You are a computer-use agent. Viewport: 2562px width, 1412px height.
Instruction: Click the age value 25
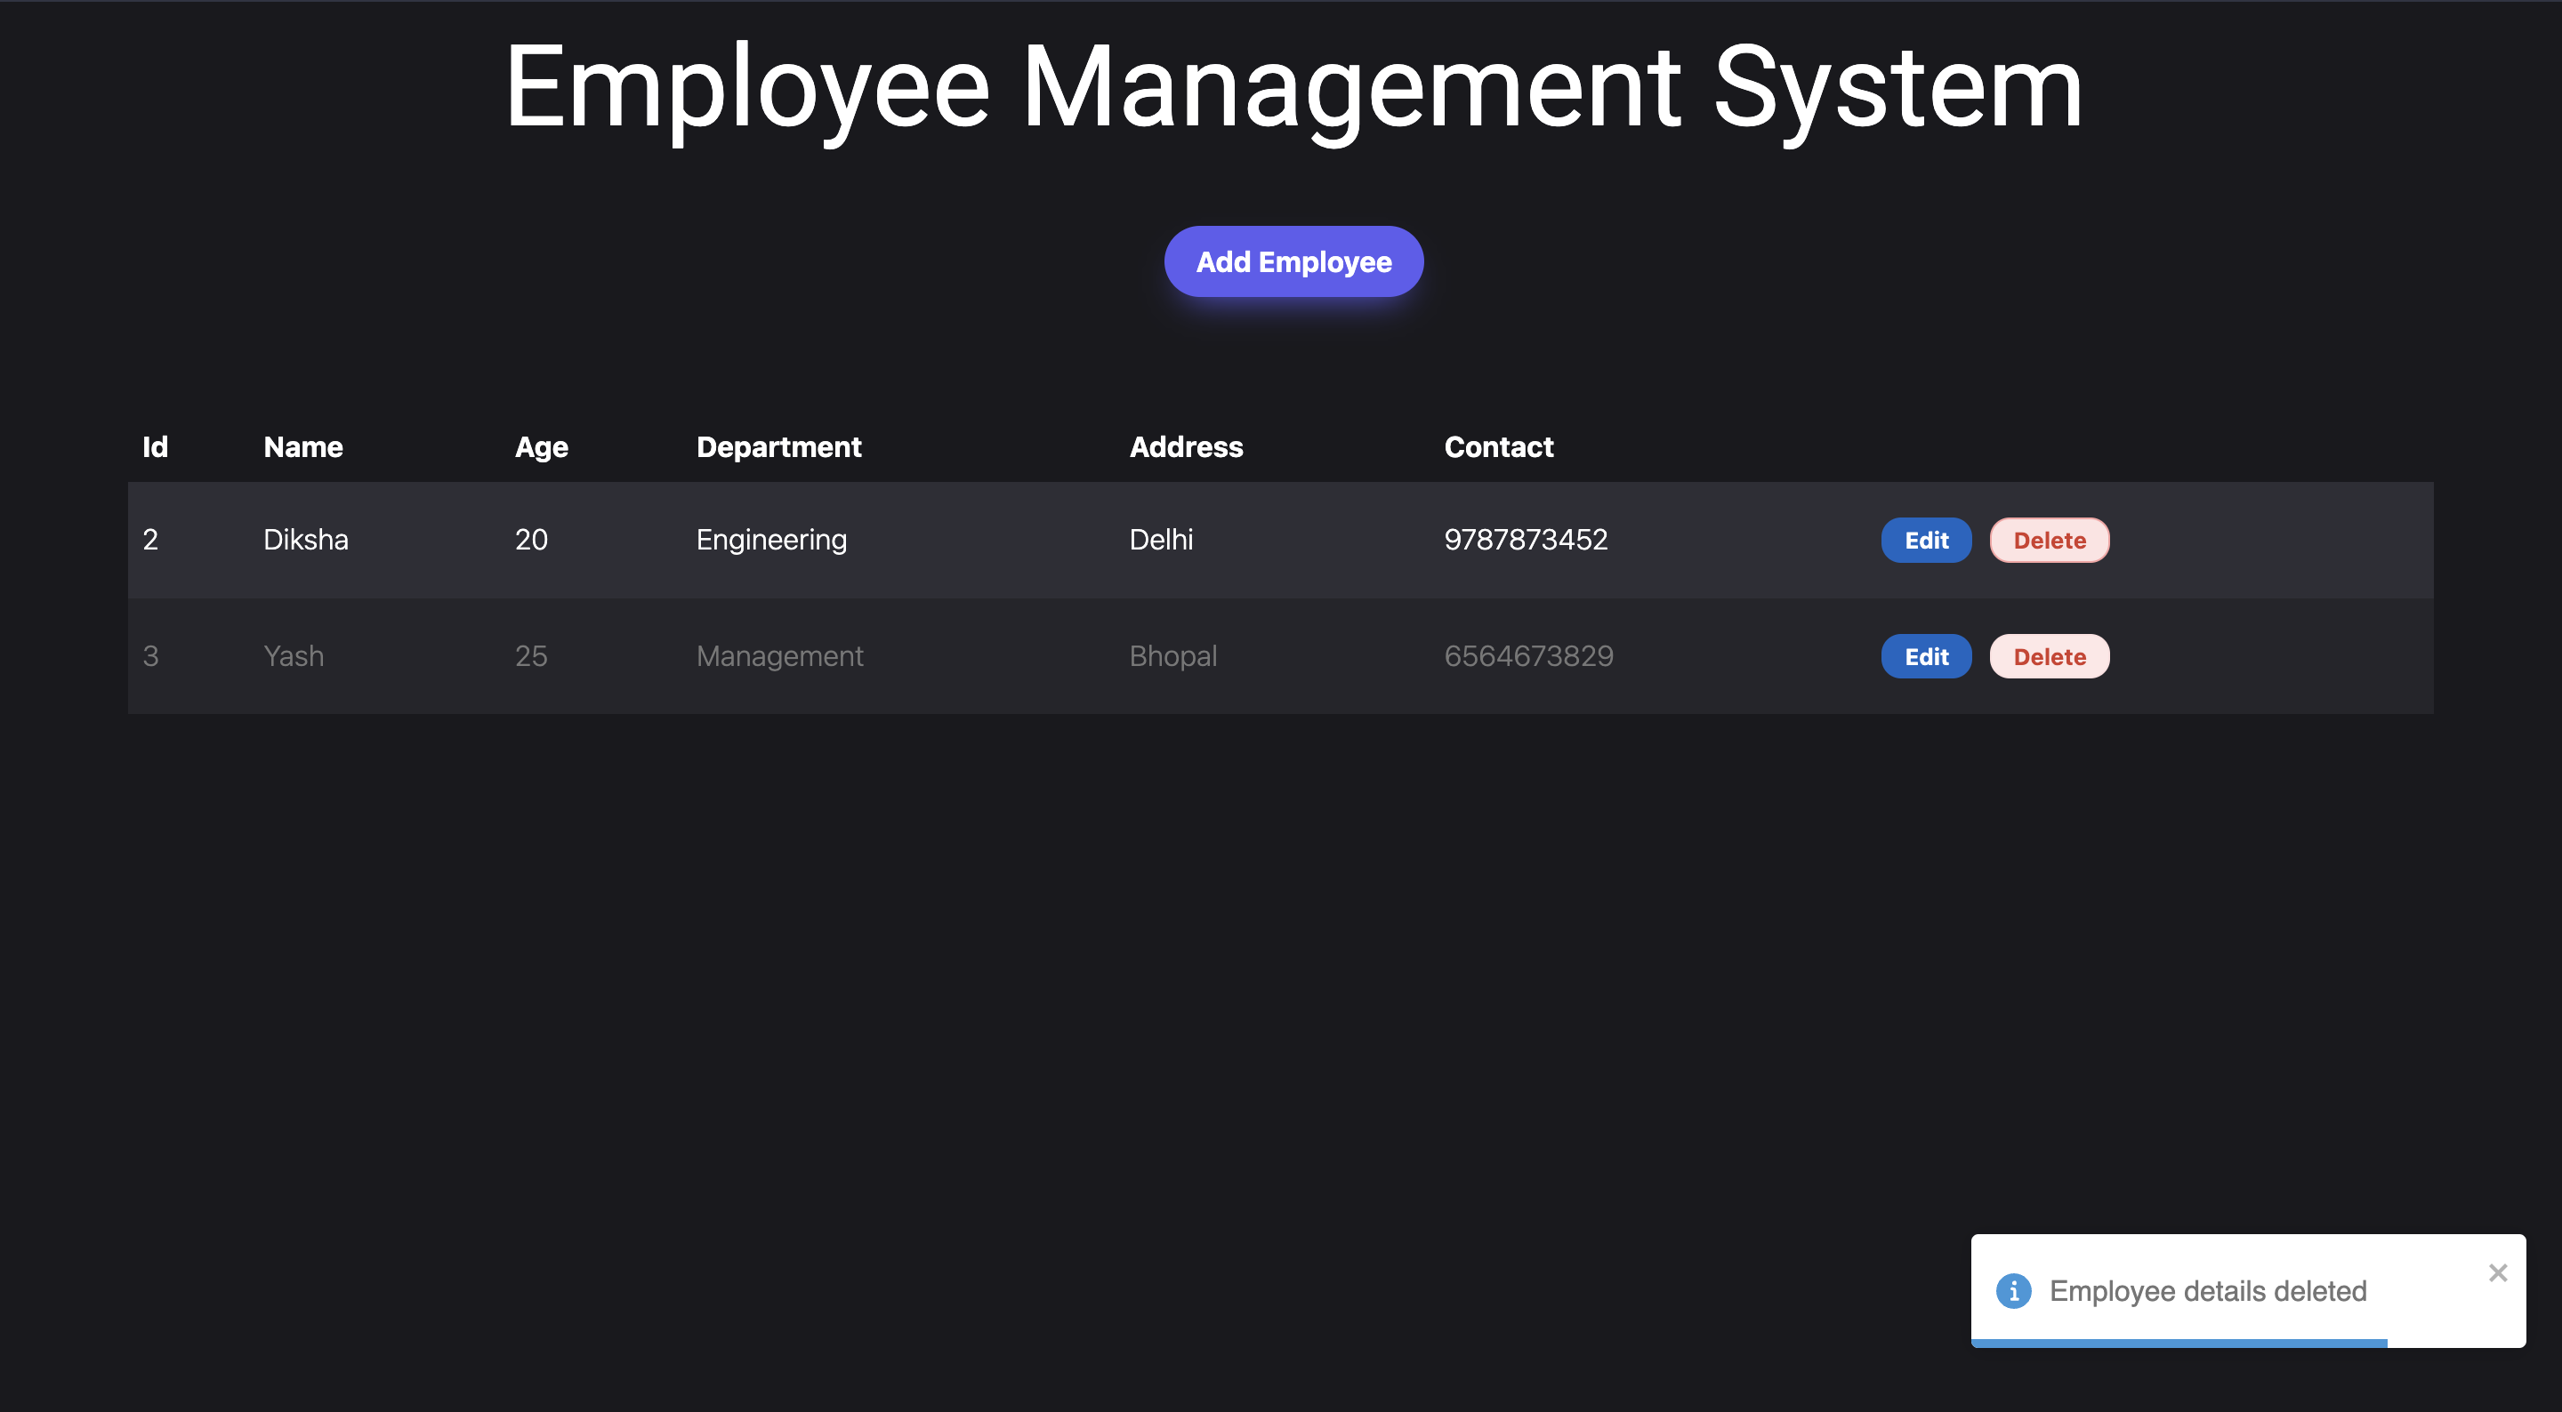click(x=531, y=655)
